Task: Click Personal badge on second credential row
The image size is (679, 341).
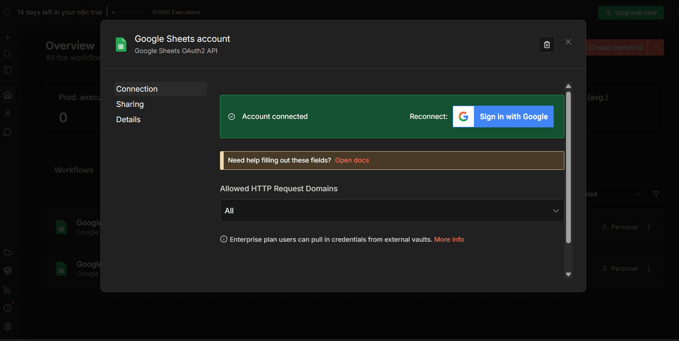Action: 620,269
